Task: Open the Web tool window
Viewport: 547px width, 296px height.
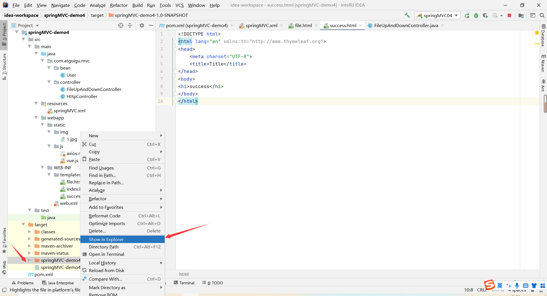Action: point(4,268)
